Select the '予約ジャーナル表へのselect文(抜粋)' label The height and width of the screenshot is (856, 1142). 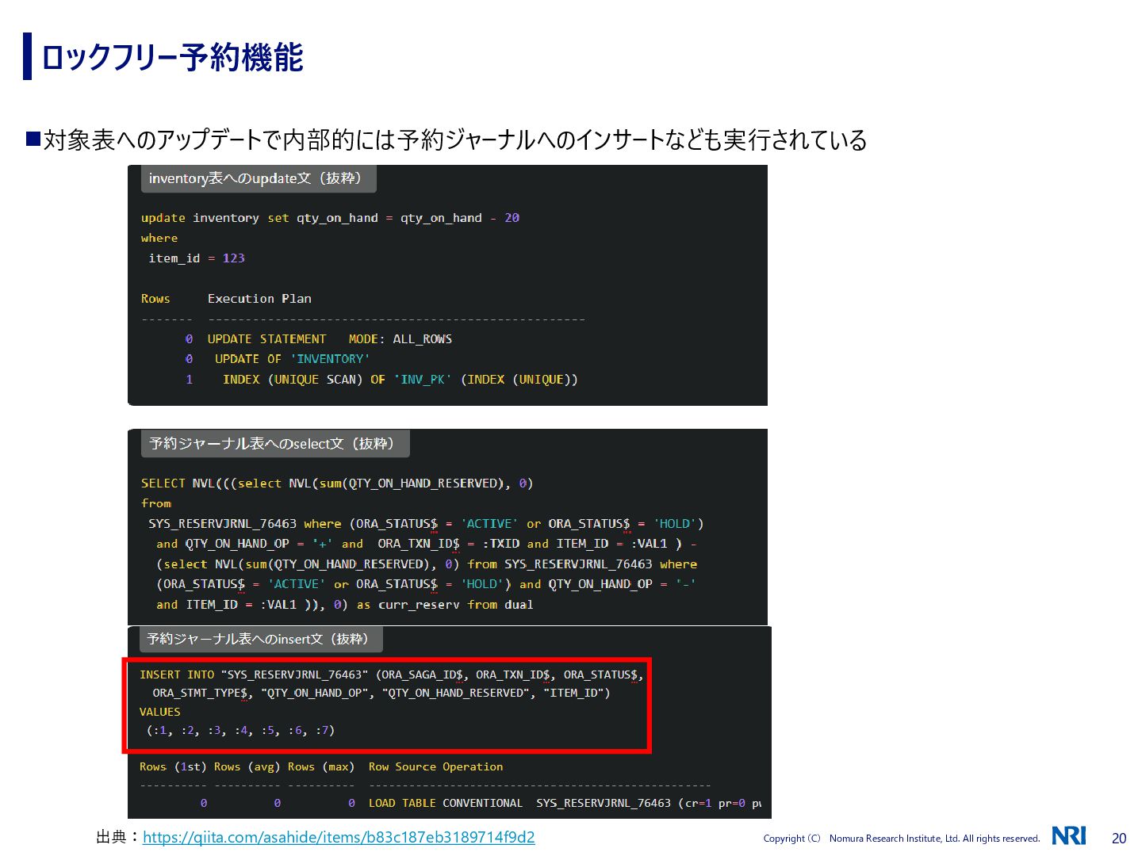[x=275, y=444]
